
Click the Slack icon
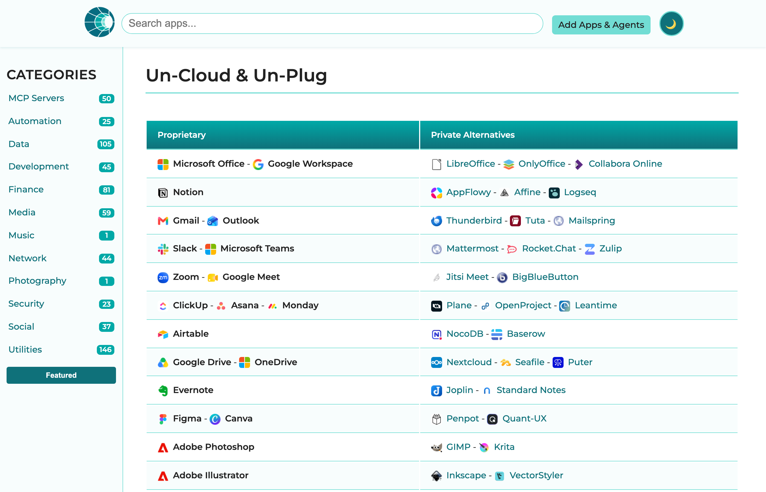pyautogui.click(x=163, y=249)
